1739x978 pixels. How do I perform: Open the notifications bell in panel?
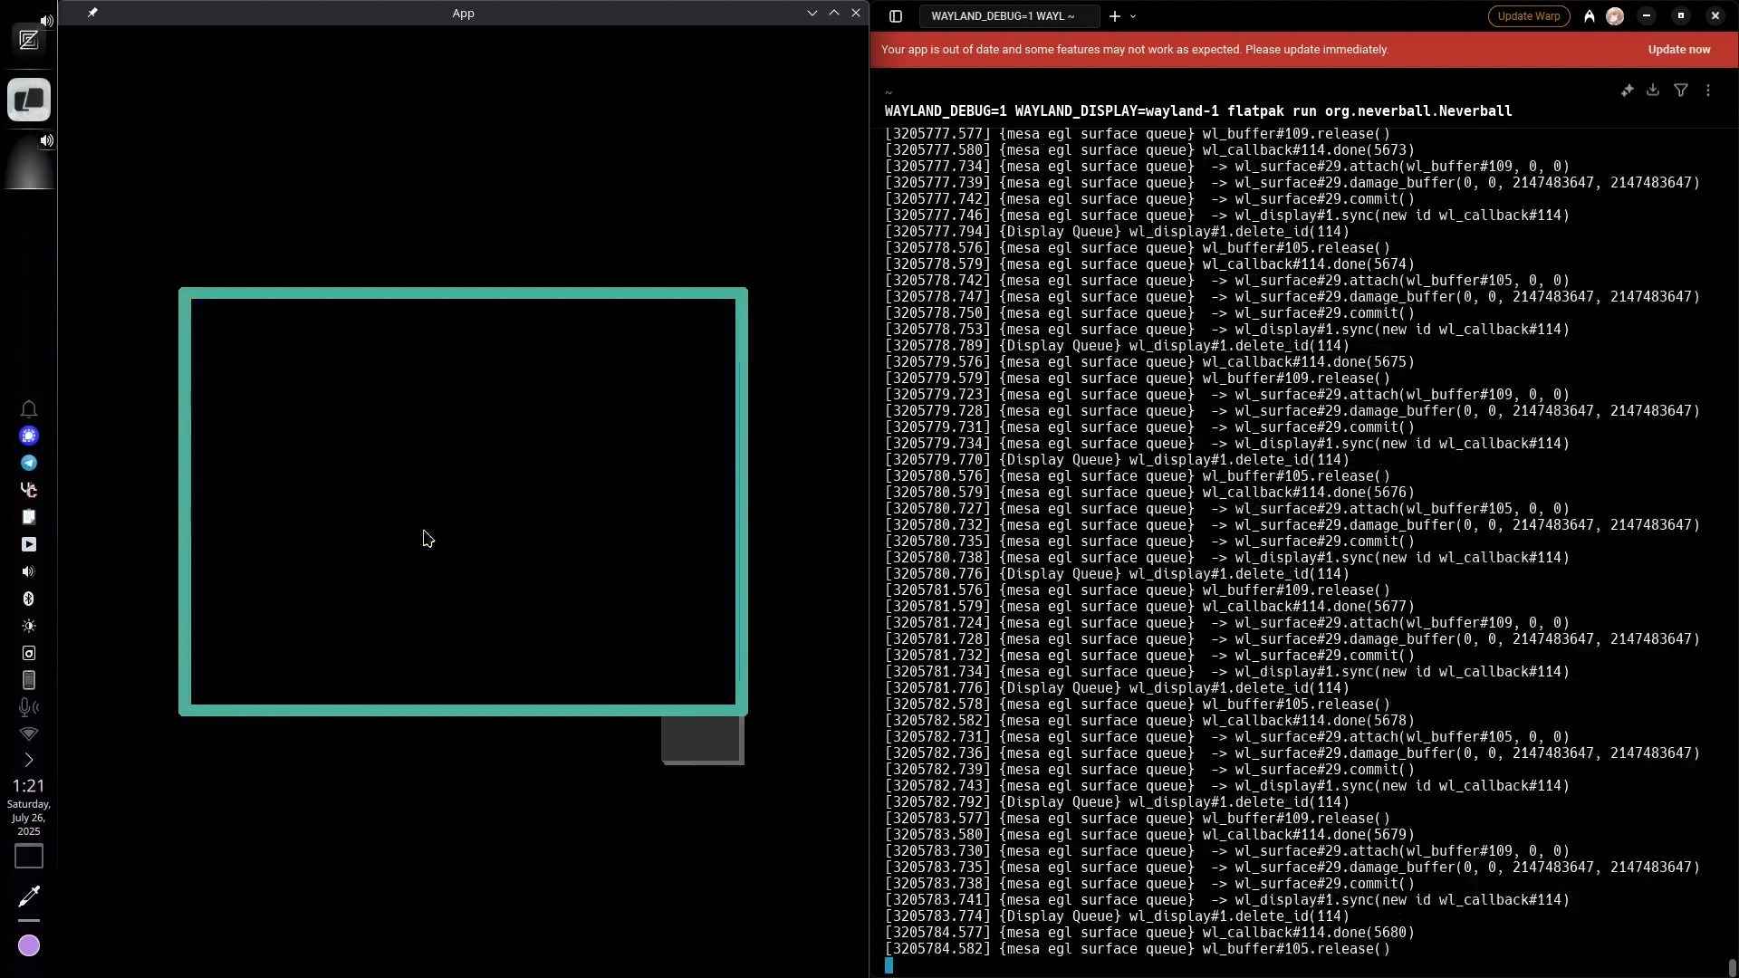(x=29, y=409)
